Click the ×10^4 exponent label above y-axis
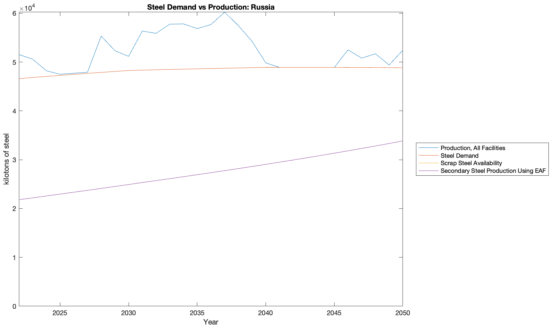 coord(27,7)
